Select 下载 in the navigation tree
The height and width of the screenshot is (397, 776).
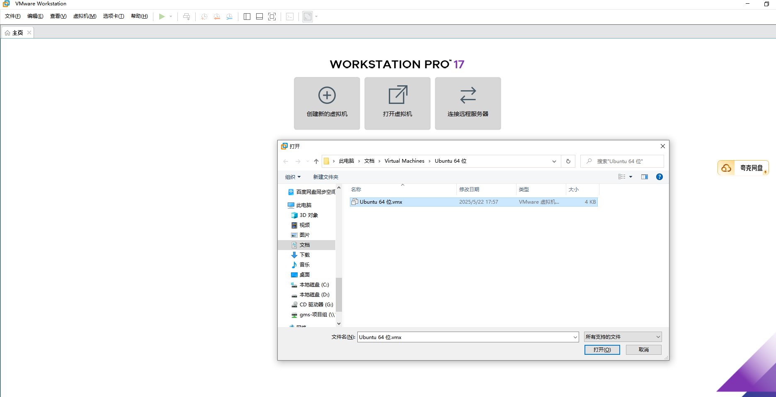(x=301, y=255)
